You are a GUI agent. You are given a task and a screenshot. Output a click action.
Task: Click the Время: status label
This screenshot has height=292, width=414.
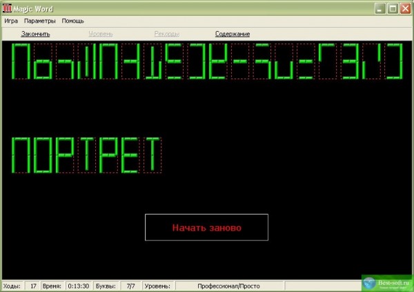[52, 286]
